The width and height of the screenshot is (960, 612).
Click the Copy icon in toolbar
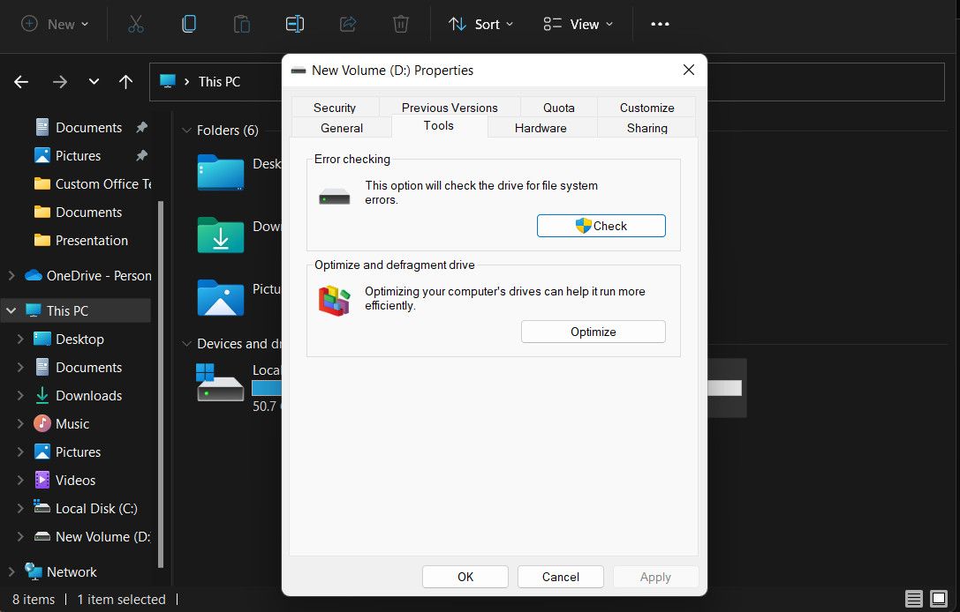(x=188, y=25)
